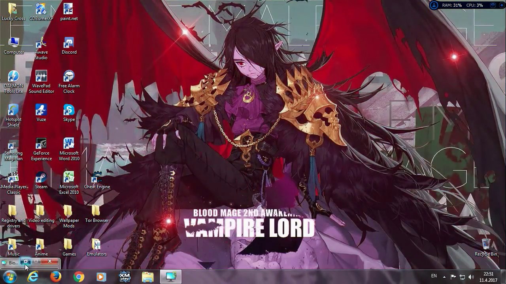Open the Registry and drivers folder

[13, 217]
